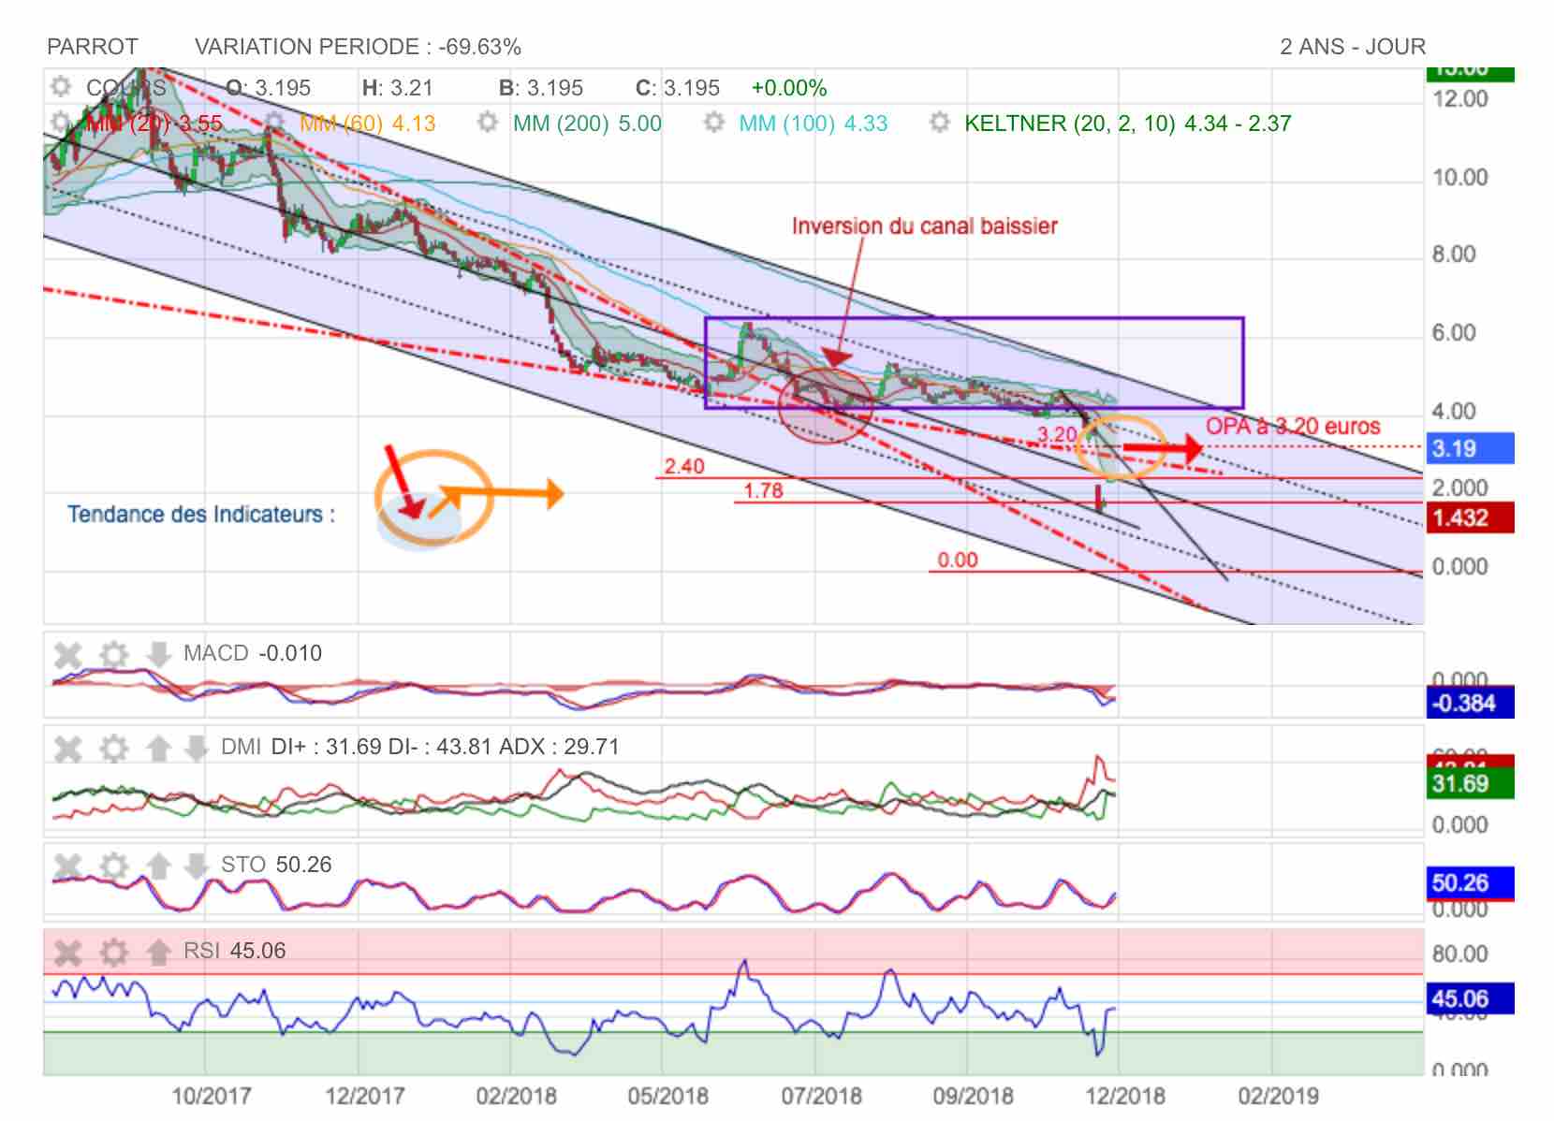Image resolution: width=1554 pixels, height=1121 pixels.
Task: Move the MACD panel down
Action: [x=158, y=654]
